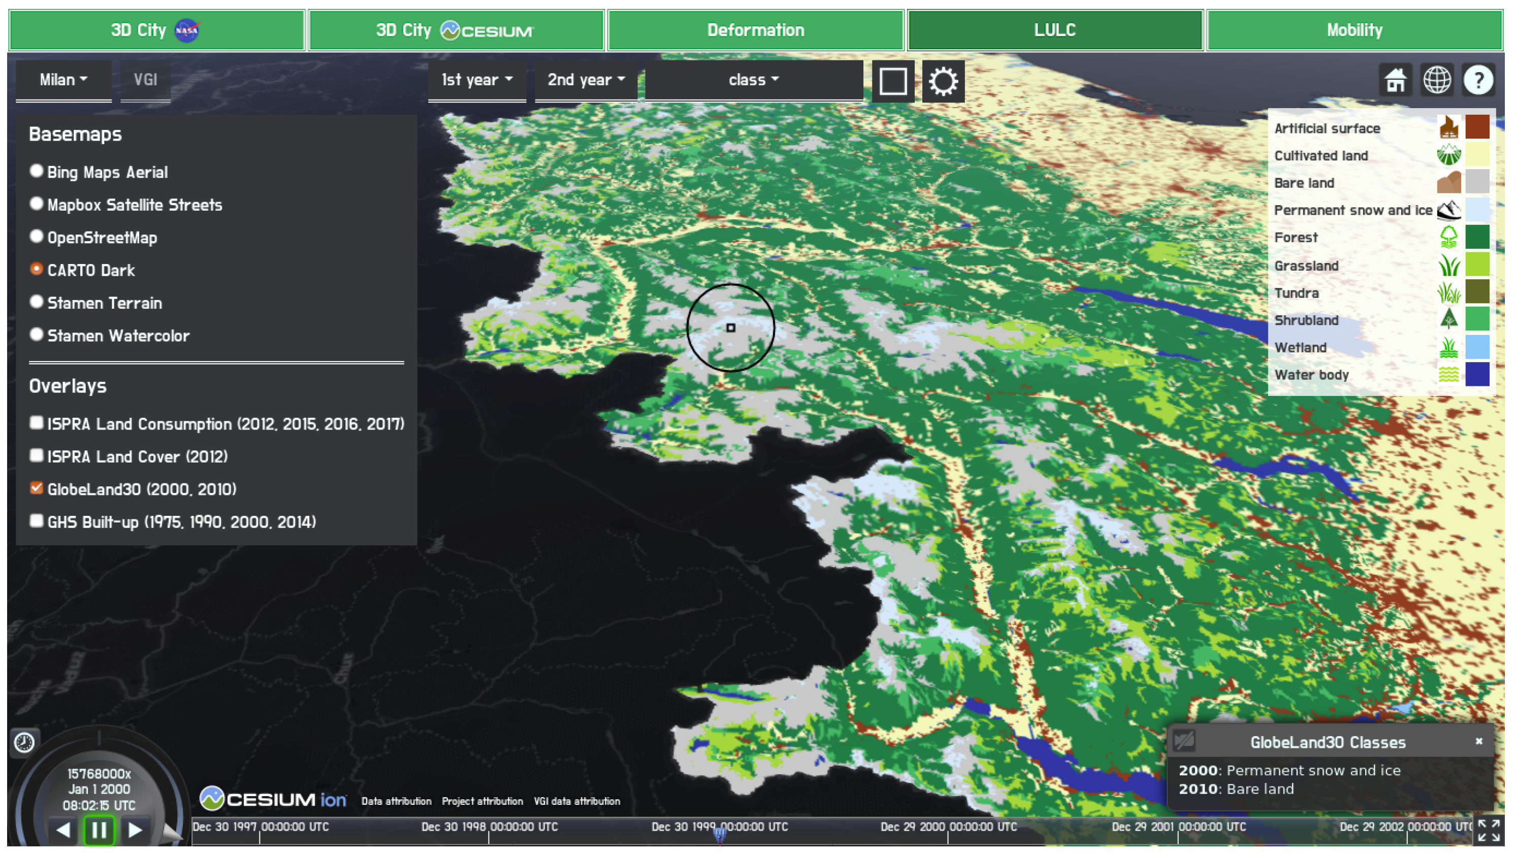Switch to the Mobility tab

1354,30
